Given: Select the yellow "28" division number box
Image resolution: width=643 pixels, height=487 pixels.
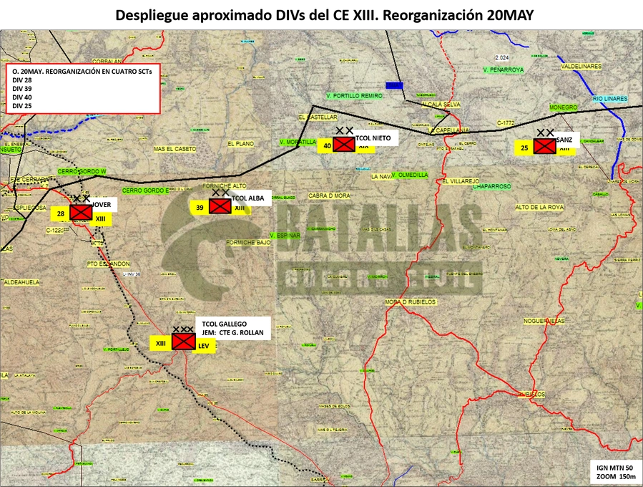Looking at the screenshot, I should 61,213.
